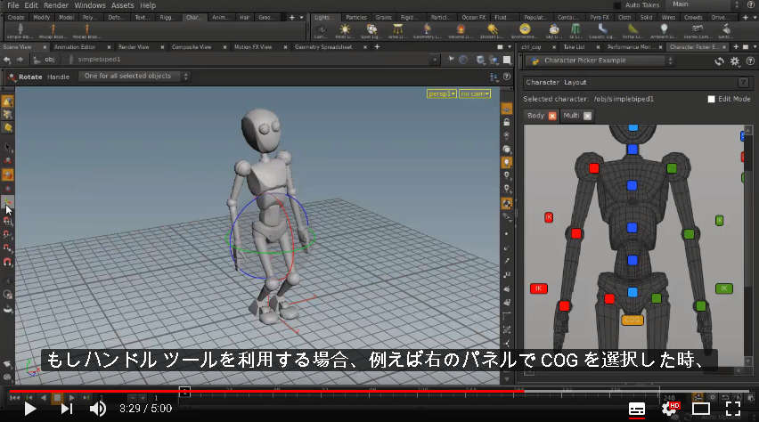The image size is (759, 422).
Task: Play the YouTube video
Action: coord(30,409)
